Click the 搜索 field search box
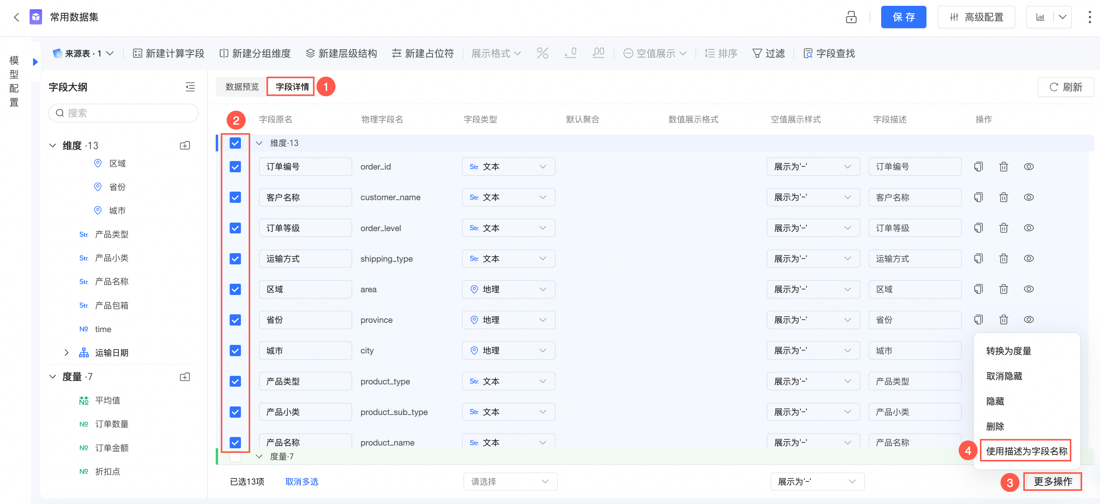 click(124, 113)
